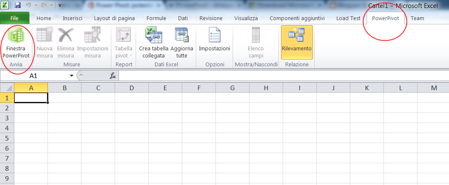Select column K header
Screen dimensions: 449x185
[x=367, y=88]
